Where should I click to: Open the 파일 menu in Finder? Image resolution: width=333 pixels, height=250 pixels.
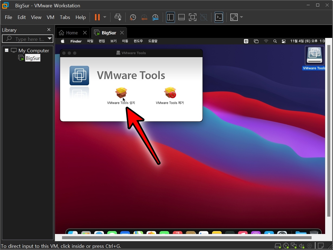pos(90,41)
